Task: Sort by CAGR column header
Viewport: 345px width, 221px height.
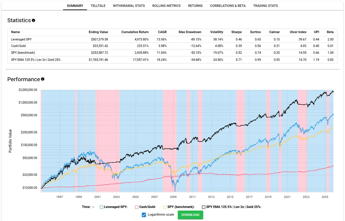Action: click(162, 32)
